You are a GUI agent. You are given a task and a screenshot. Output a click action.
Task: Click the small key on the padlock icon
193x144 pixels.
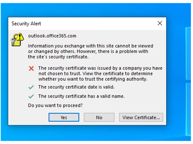tap(13, 42)
